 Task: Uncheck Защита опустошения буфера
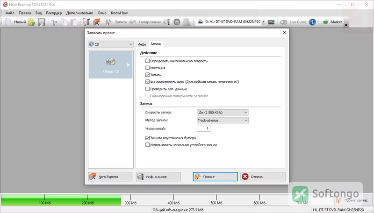coord(147,138)
